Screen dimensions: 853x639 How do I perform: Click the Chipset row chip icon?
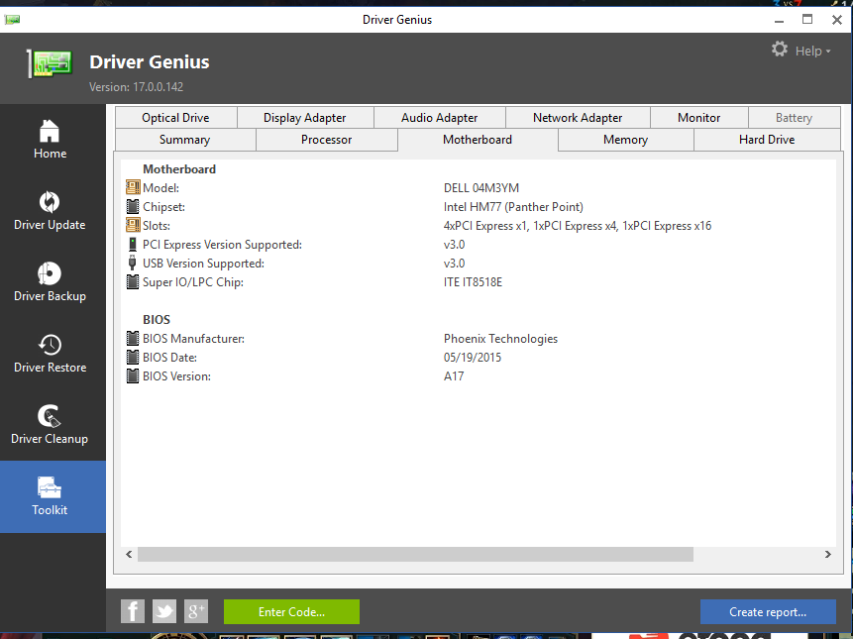coord(133,207)
